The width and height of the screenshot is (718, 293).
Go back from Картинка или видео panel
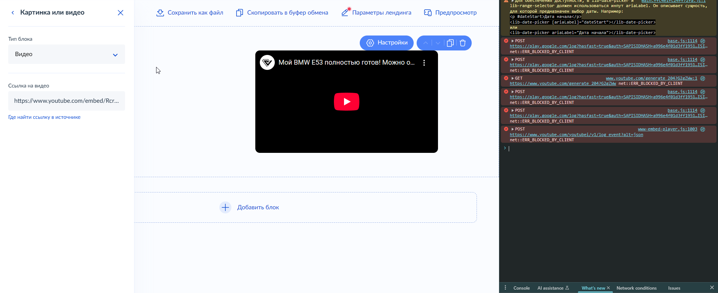13,13
